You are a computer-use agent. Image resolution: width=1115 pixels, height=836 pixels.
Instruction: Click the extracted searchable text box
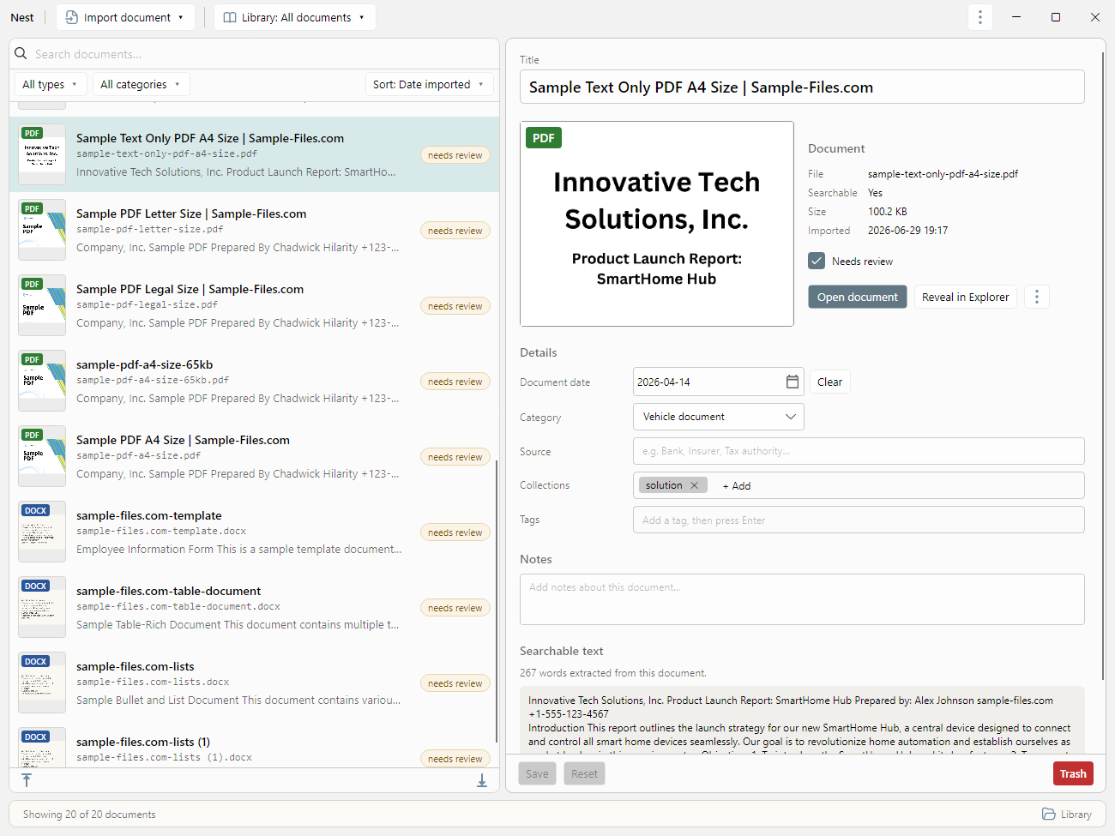[802, 719]
